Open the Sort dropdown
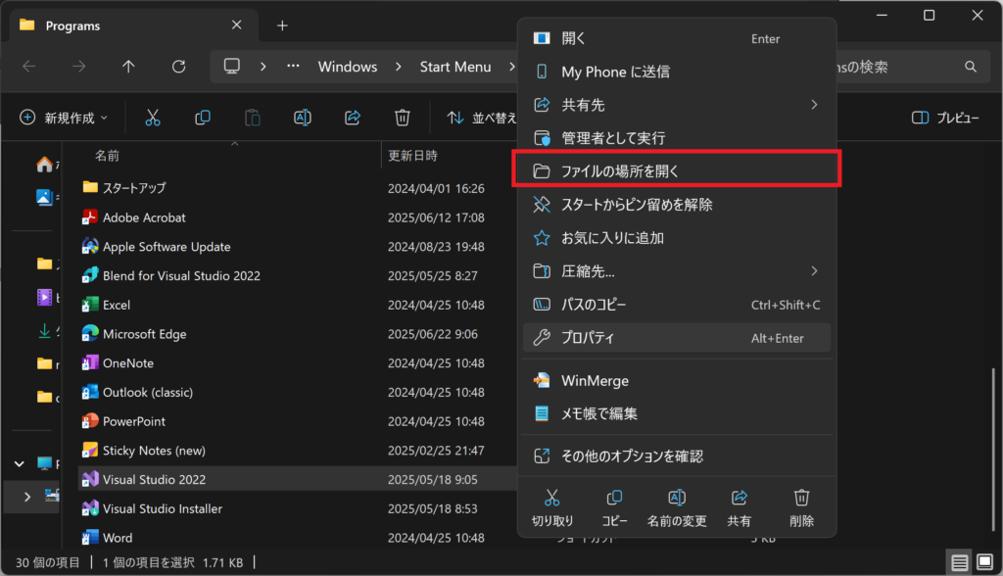Image resolution: width=1003 pixels, height=576 pixels. click(481, 118)
